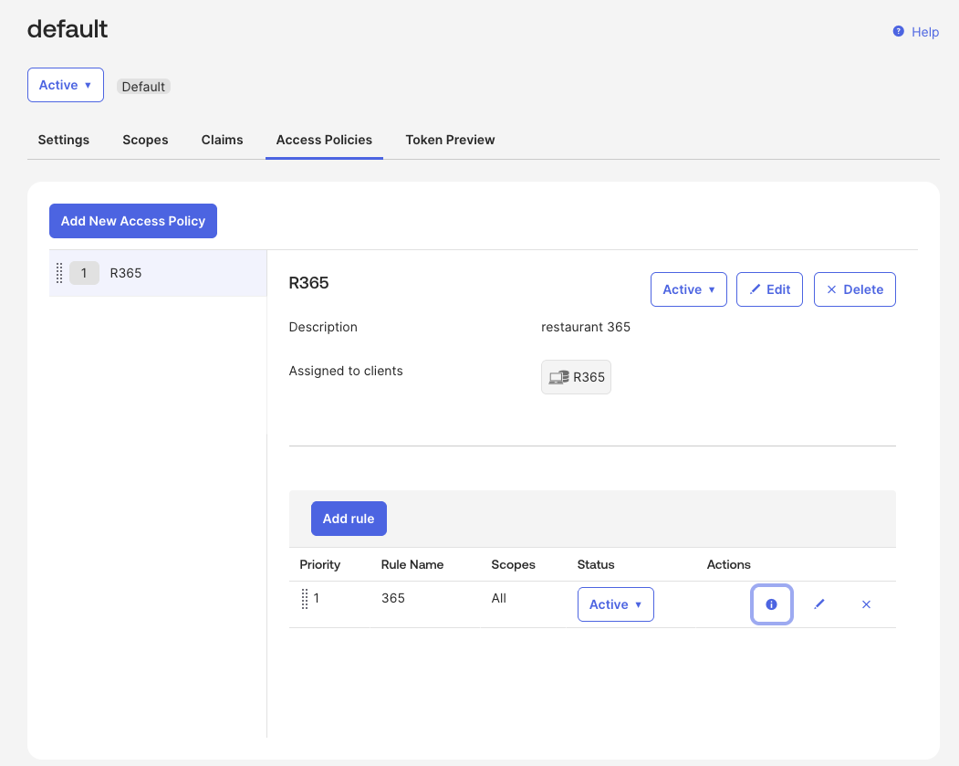Open R365 policy Active status dropdown
Image resolution: width=959 pixels, height=766 pixels.
click(689, 289)
